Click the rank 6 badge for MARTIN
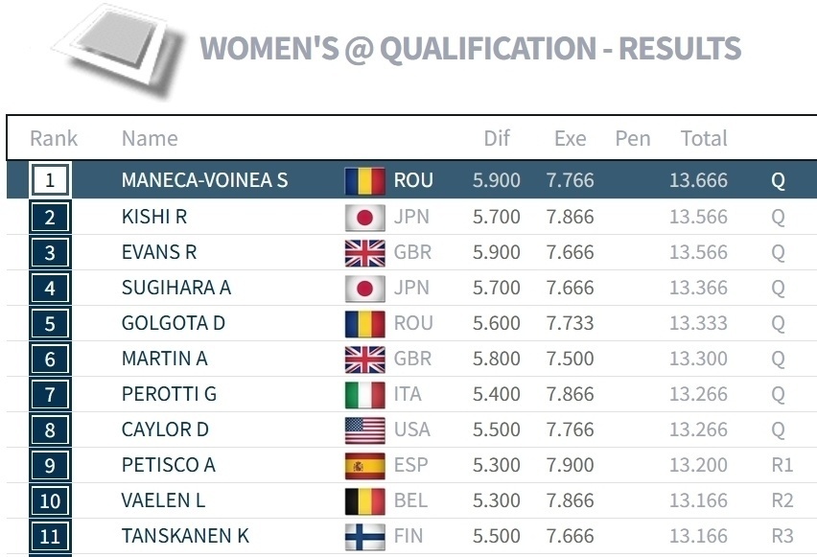The image size is (817, 557). coord(51,359)
